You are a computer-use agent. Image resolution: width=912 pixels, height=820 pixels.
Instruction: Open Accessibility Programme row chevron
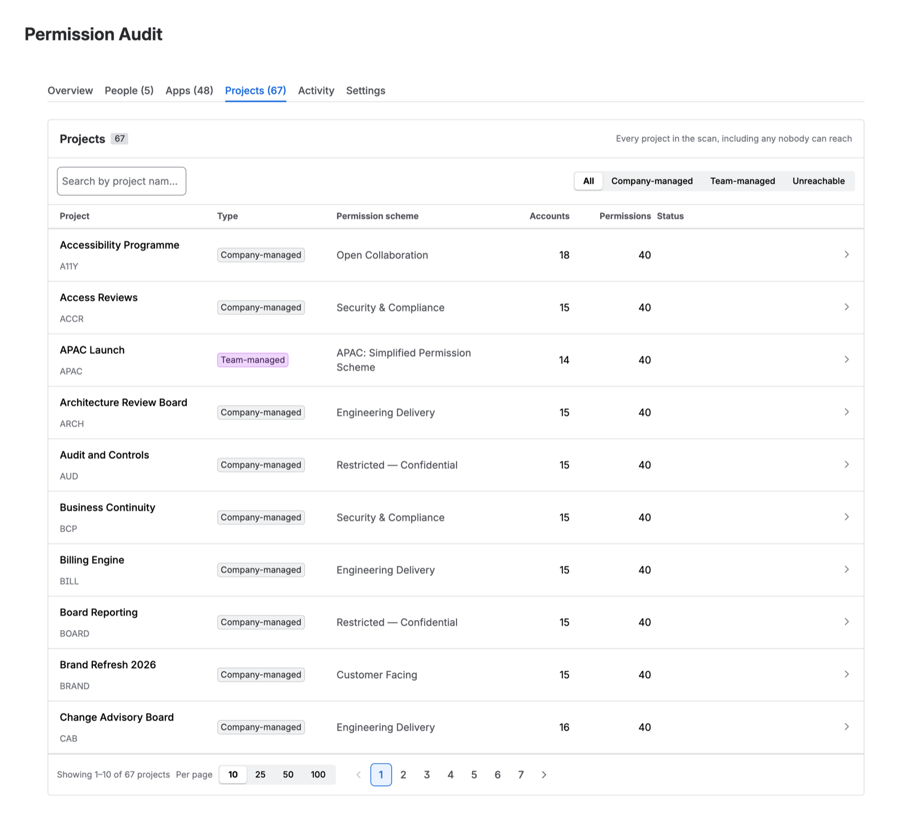coord(846,255)
